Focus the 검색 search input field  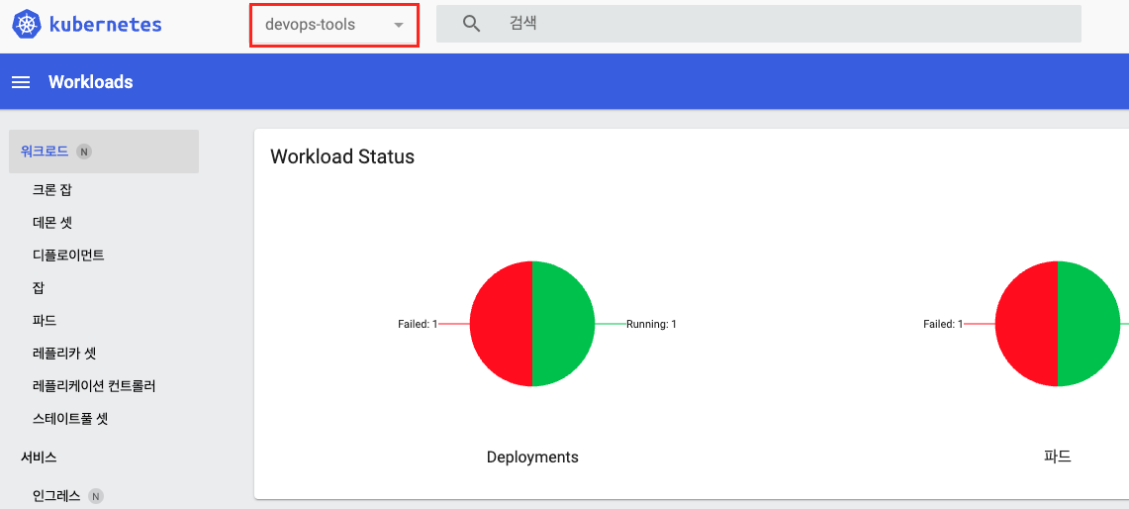[x=759, y=24]
